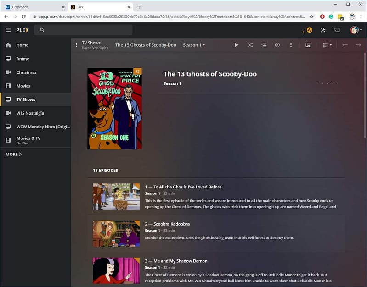
Task: Click the season one poster
Action: pos(115,109)
